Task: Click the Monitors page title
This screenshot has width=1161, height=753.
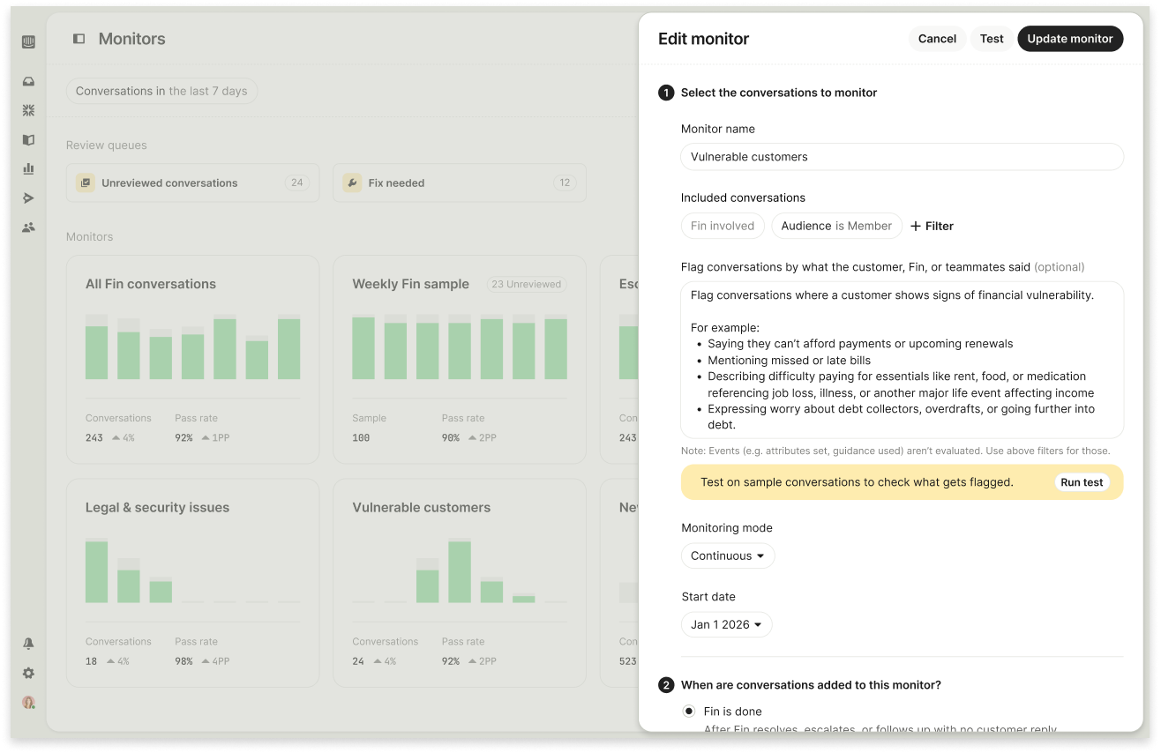Action: point(132,39)
